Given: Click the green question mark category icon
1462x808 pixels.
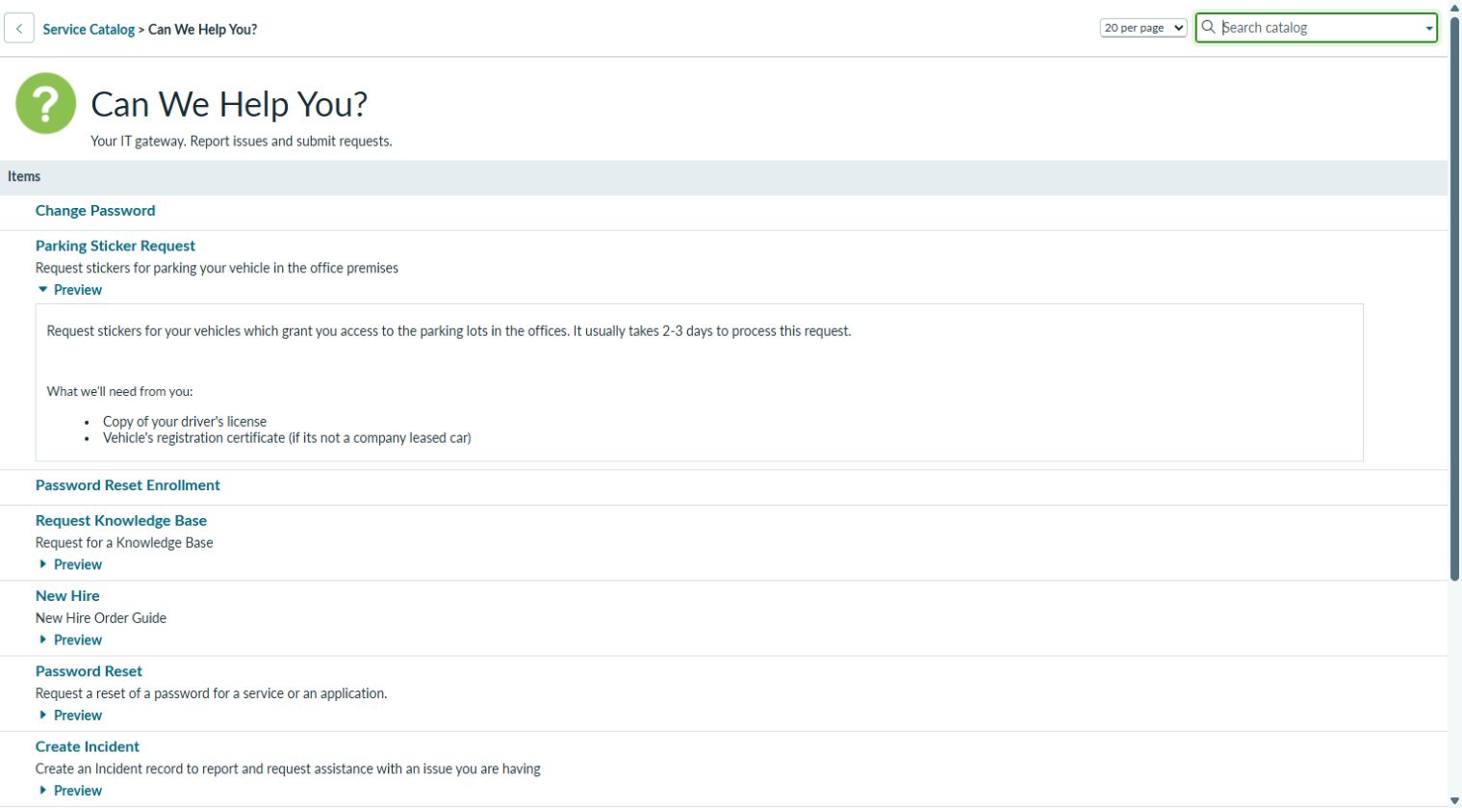Looking at the screenshot, I should coord(46,103).
